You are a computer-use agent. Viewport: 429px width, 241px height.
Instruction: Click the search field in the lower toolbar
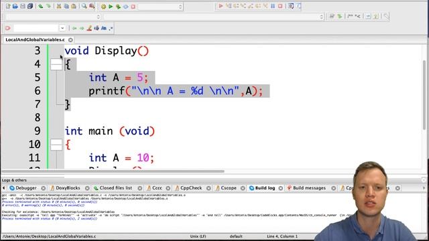(x=36, y=28)
